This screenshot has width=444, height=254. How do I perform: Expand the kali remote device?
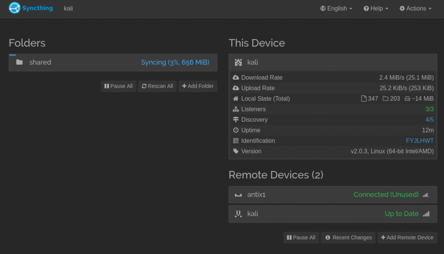[333, 214]
